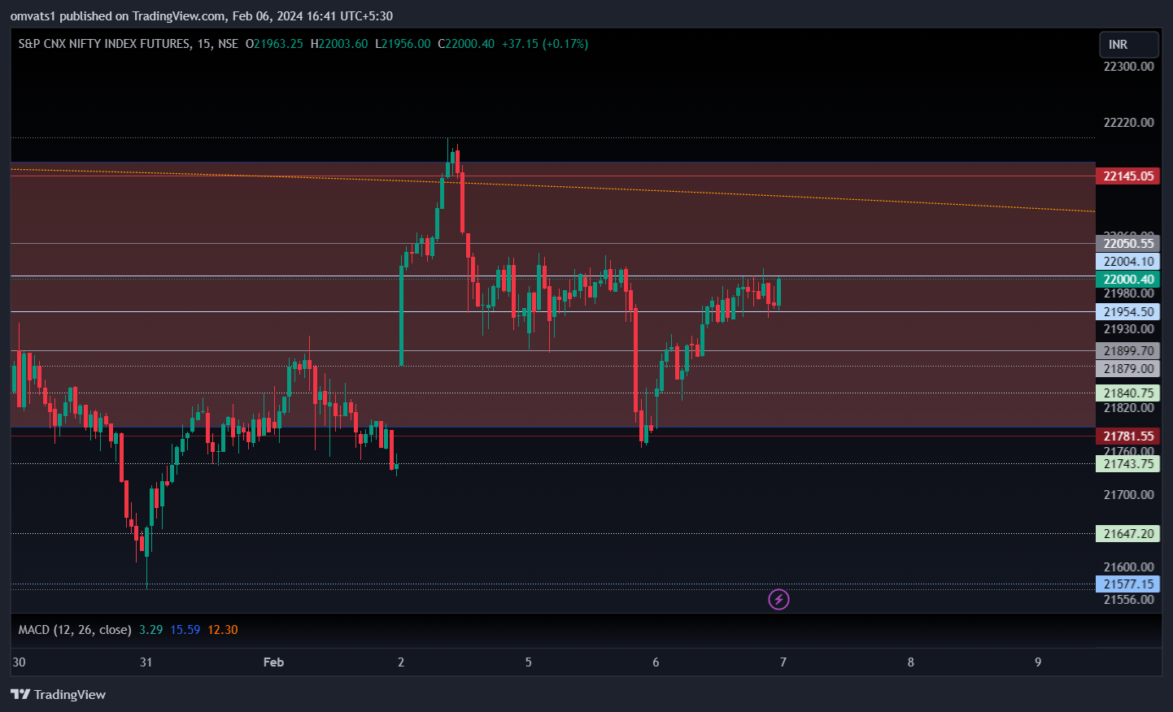Image resolution: width=1173 pixels, height=712 pixels.
Task: Click the 21930.00 axis value
Action: [1128, 329]
